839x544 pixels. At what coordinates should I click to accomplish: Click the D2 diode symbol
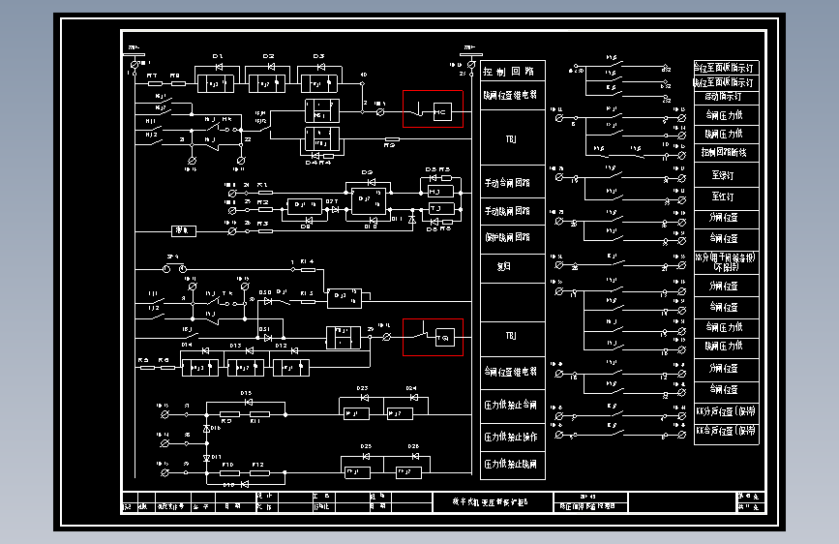coord(271,67)
